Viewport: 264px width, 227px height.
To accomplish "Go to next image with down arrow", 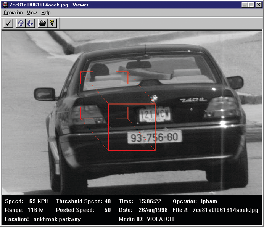I will click(30, 23).
